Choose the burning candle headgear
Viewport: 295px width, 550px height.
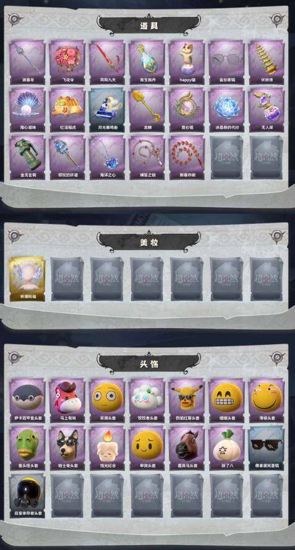[107, 448]
